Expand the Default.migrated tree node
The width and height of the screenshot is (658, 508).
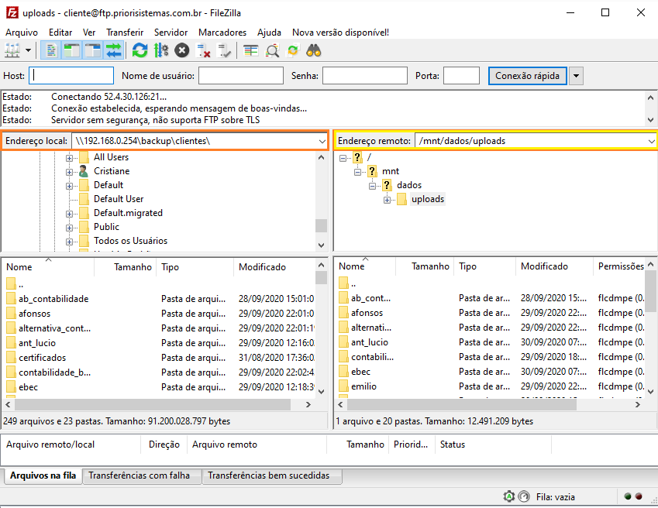coord(69,214)
